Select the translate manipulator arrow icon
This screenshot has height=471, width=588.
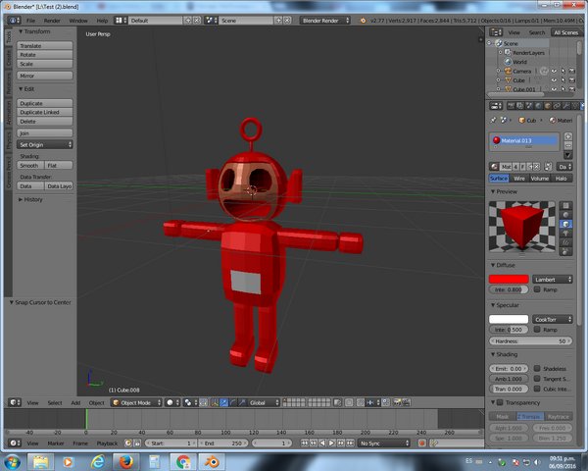click(223, 402)
